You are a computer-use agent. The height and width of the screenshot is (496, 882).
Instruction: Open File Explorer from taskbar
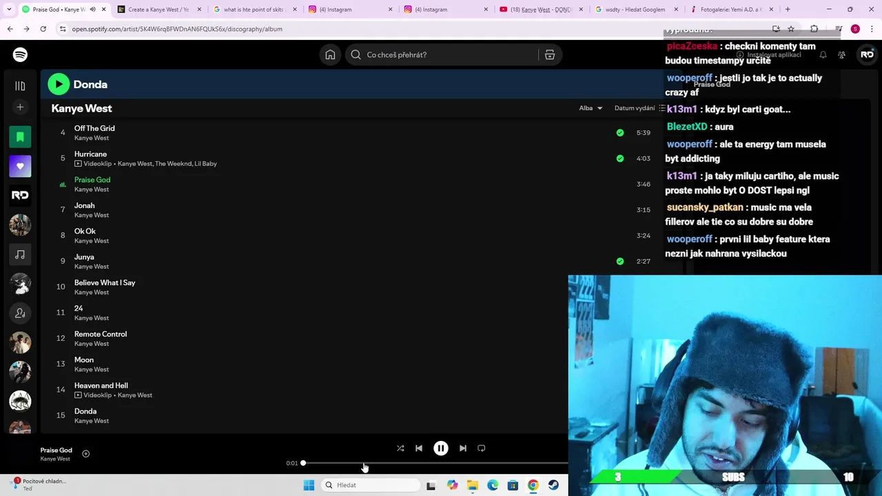473,485
